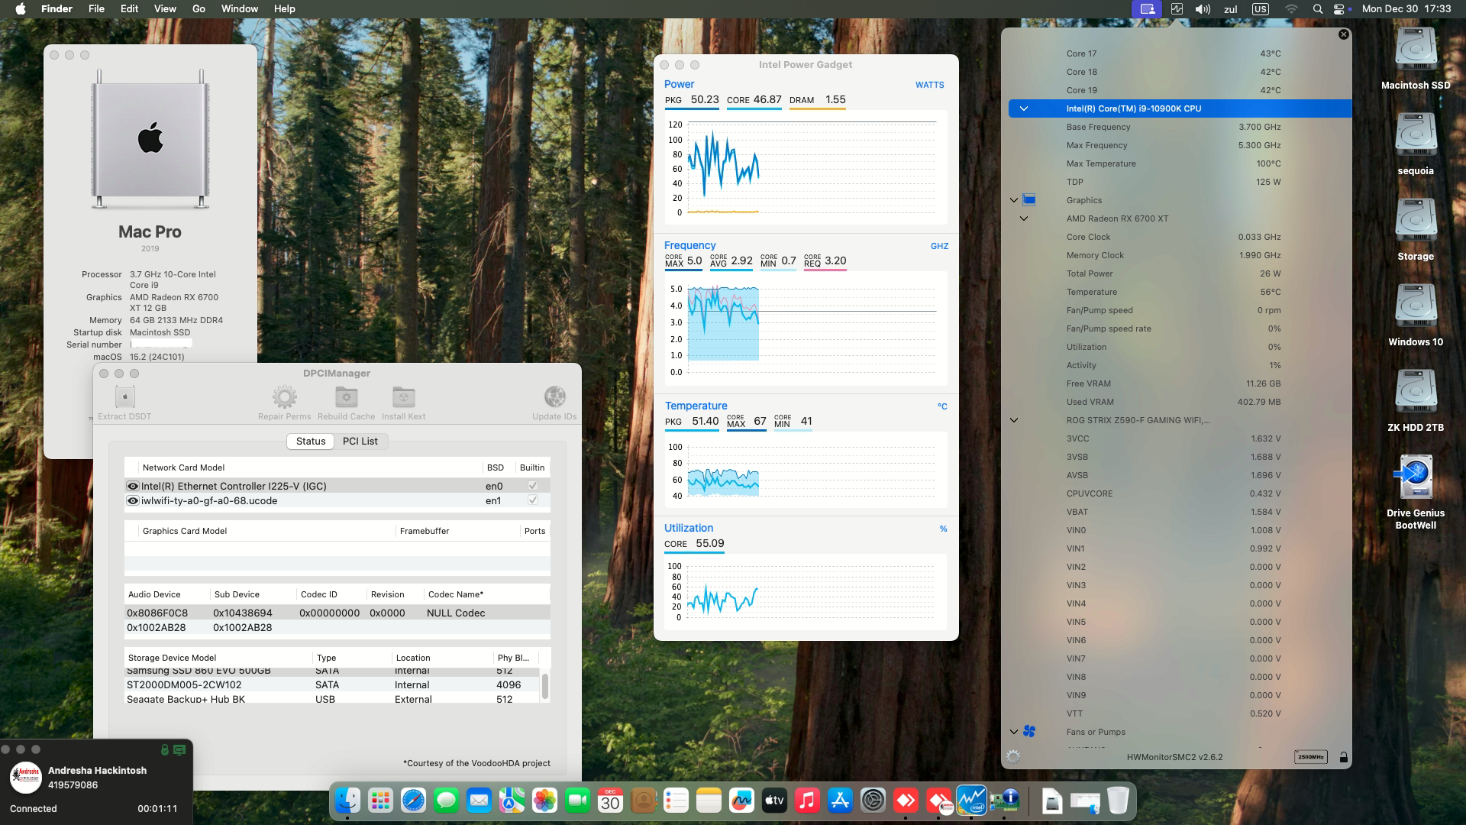Switch to the PCI List tab

point(360,442)
